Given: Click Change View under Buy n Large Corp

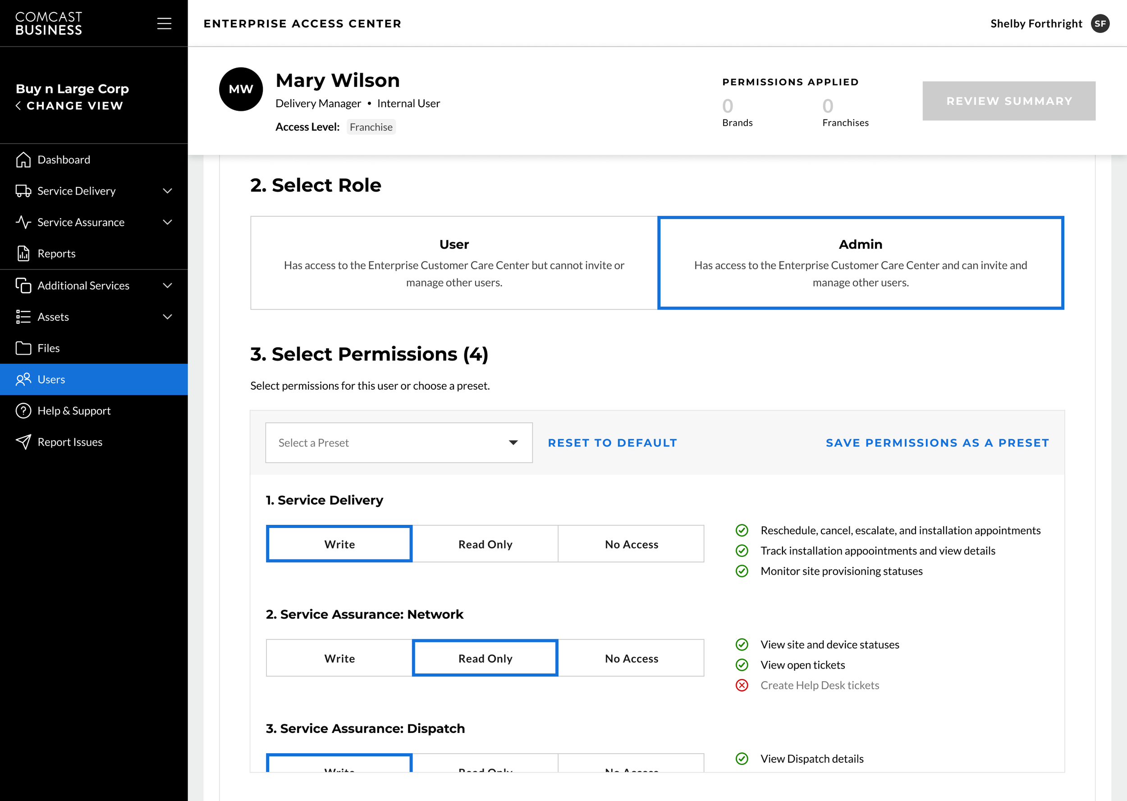Looking at the screenshot, I should point(74,105).
